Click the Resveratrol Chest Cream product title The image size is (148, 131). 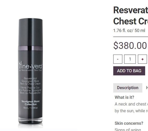pyautogui.click(x=131, y=16)
